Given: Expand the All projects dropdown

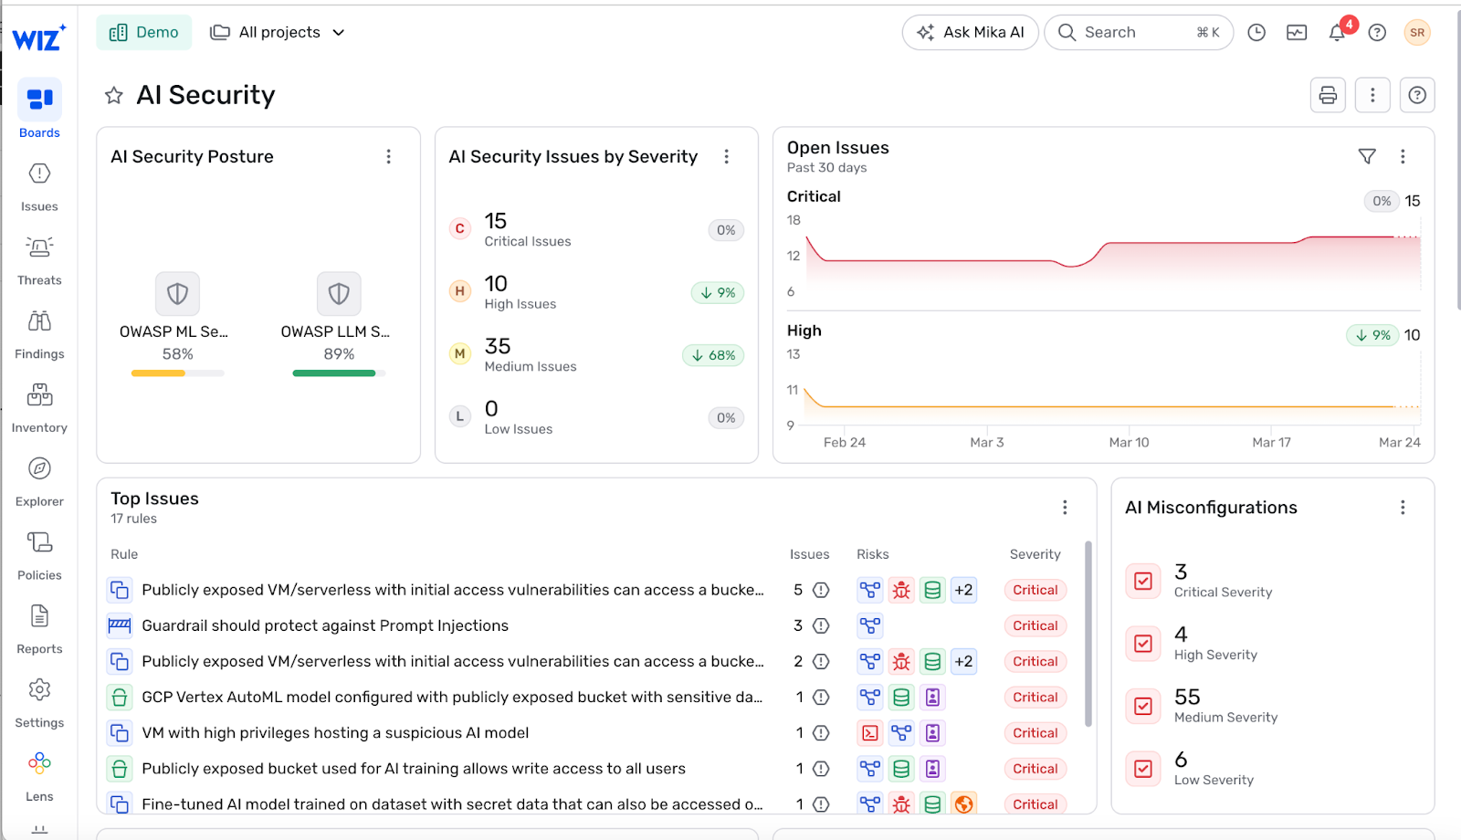Looking at the screenshot, I should [278, 33].
